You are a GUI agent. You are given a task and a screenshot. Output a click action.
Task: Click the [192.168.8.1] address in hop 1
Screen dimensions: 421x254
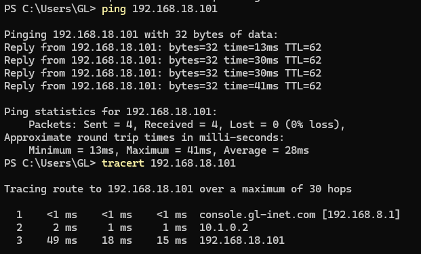361,215
